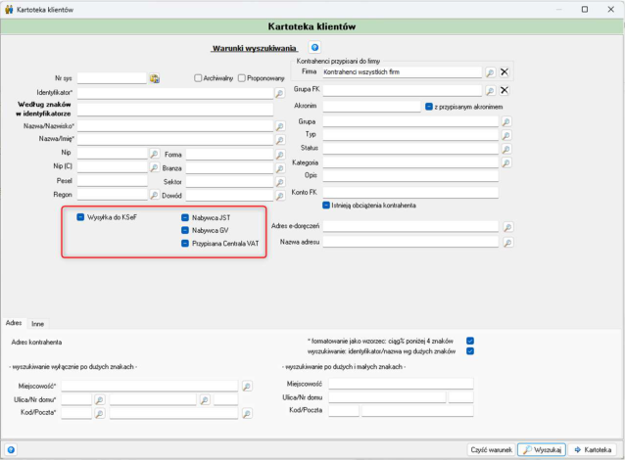This screenshot has width=625, height=460.
Task: Toggle the Nabywca JST checkbox
Action: (x=185, y=217)
